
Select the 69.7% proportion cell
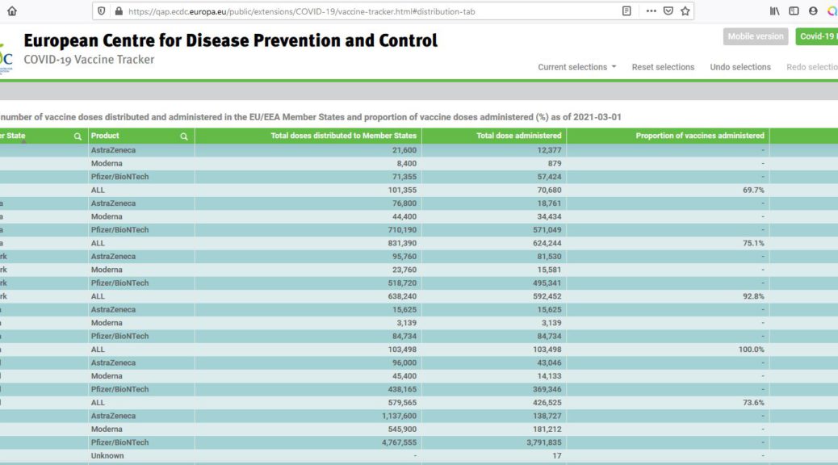click(668, 190)
